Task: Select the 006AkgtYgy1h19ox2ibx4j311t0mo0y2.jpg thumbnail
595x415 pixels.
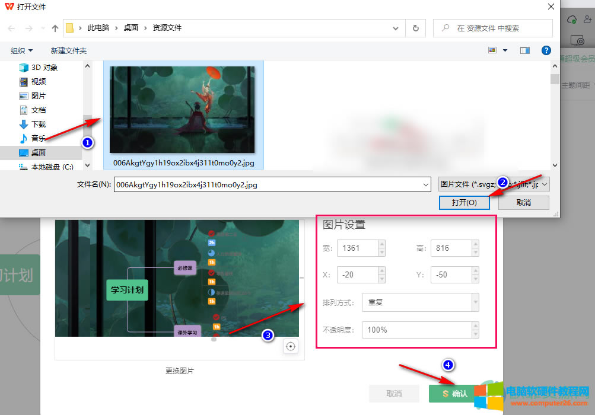Action: click(x=183, y=110)
